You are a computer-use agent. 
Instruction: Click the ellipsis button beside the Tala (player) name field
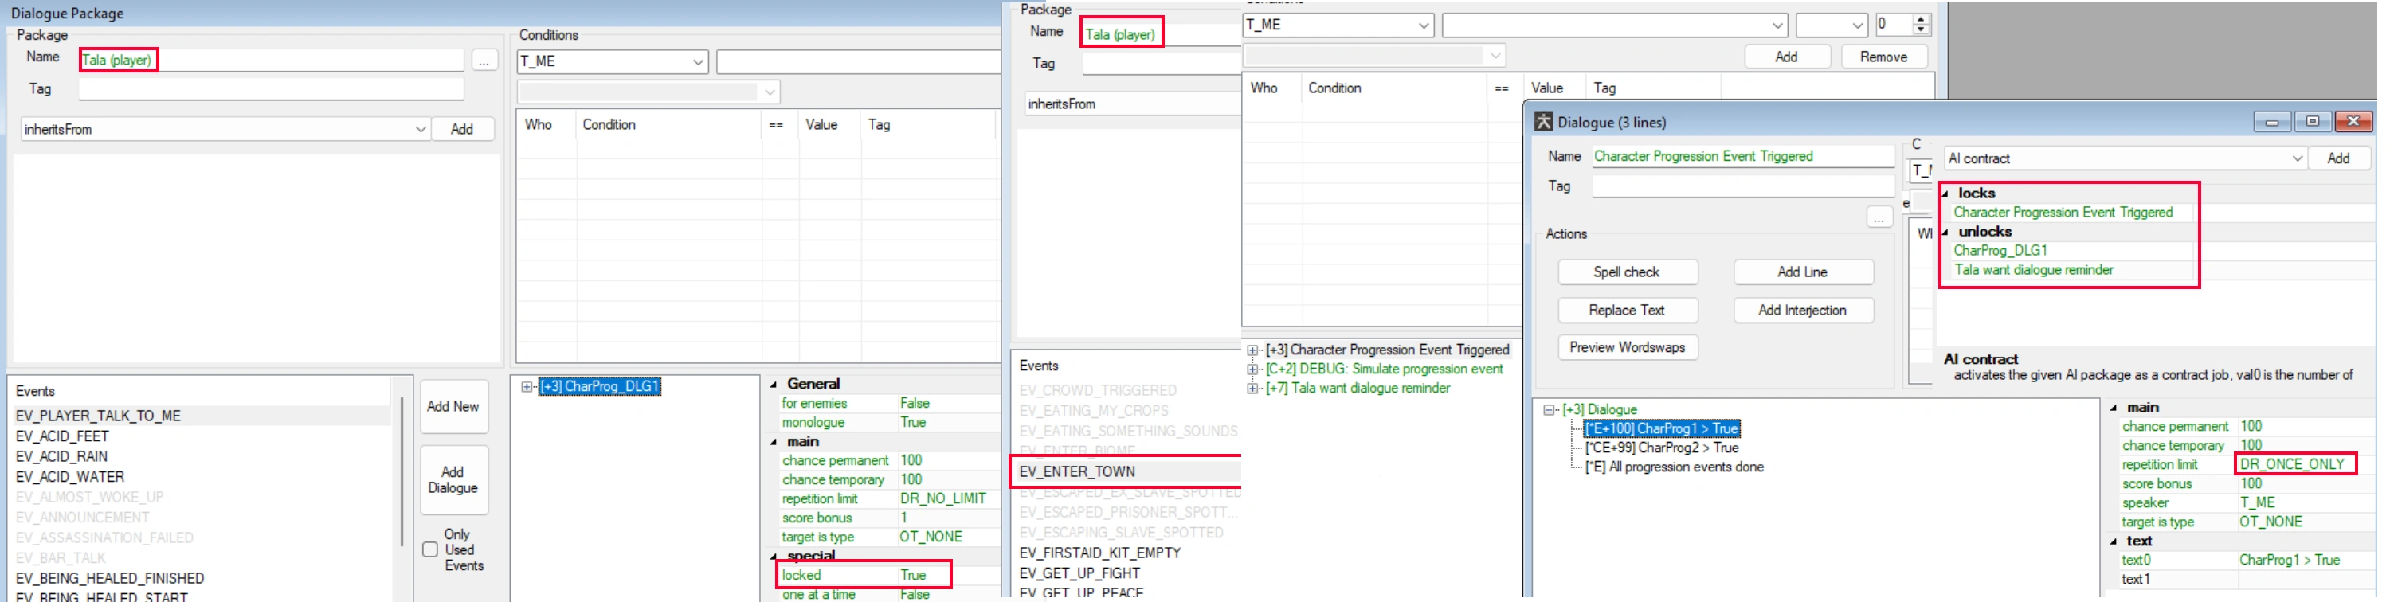tap(484, 61)
